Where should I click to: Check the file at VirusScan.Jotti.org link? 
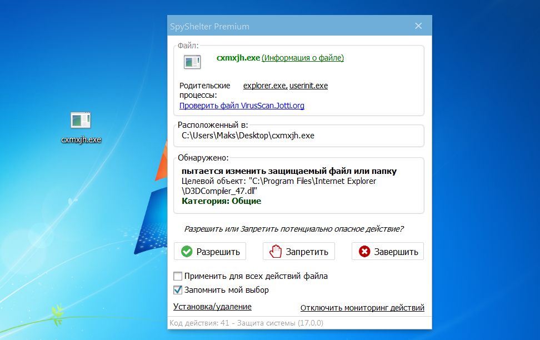[242, 106]
